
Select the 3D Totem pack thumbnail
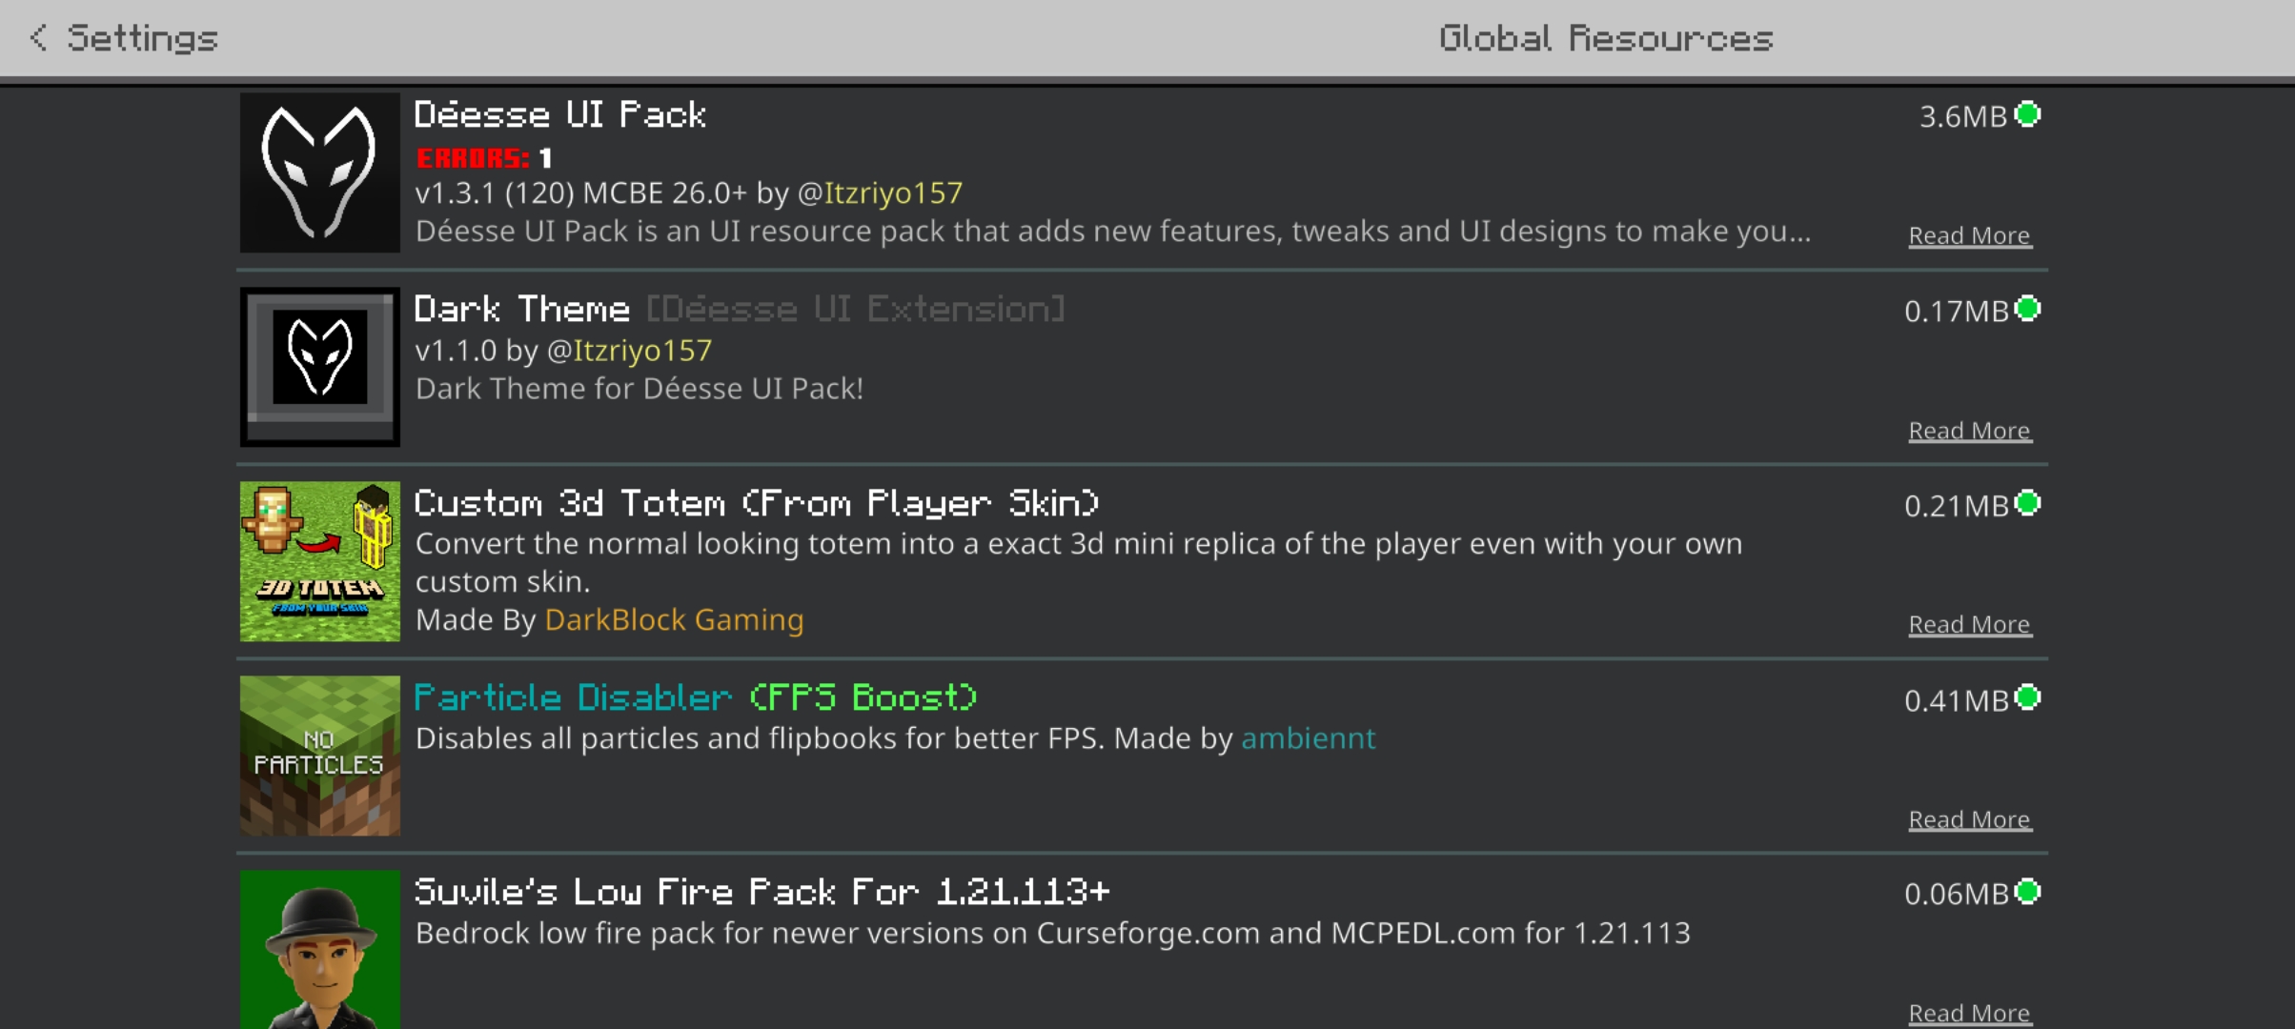point(319,561)
